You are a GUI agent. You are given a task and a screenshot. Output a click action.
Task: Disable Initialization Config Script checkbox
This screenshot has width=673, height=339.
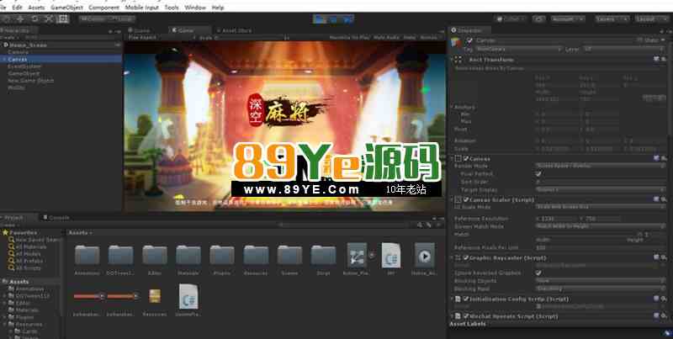point(466,299)
